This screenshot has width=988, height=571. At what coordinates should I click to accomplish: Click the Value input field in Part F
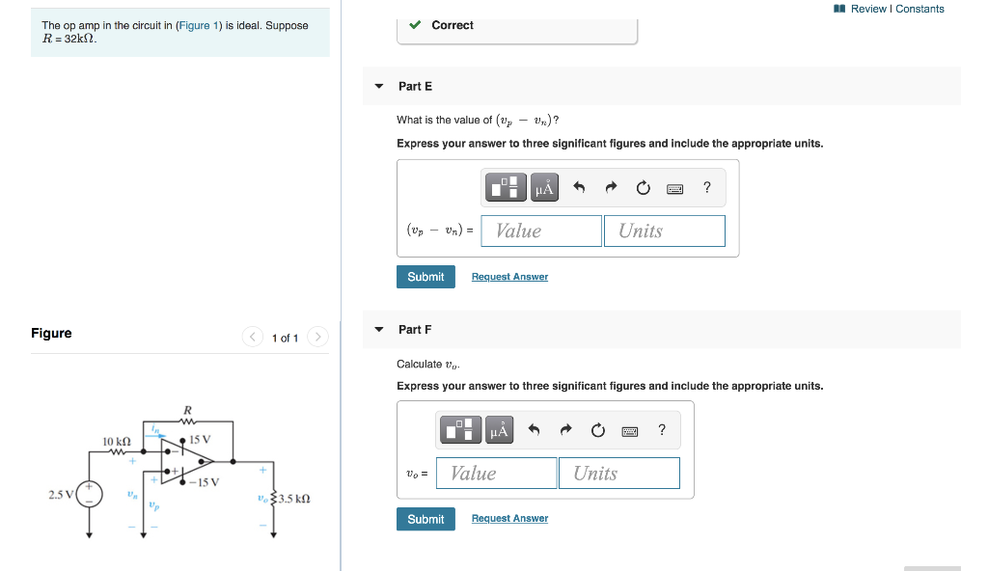tap(496, 473)
